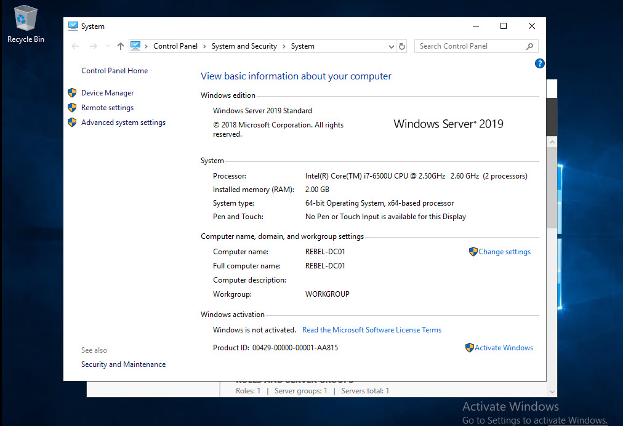Go to Control Panel via the breadcrumb
Viewport: 623px width, 426px height.
(x=175, y=46)
